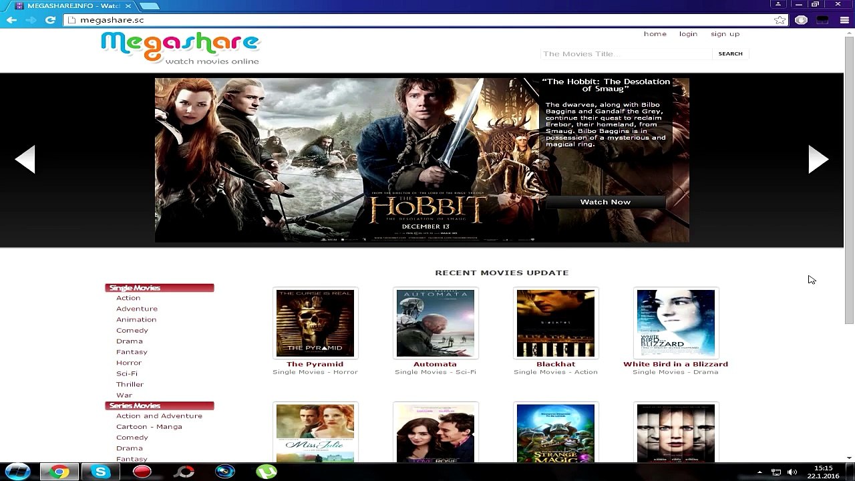The image size is (855, 481).
Task: Close the MEGASHARE.INFO browser tab
Action: click(128, 6)
